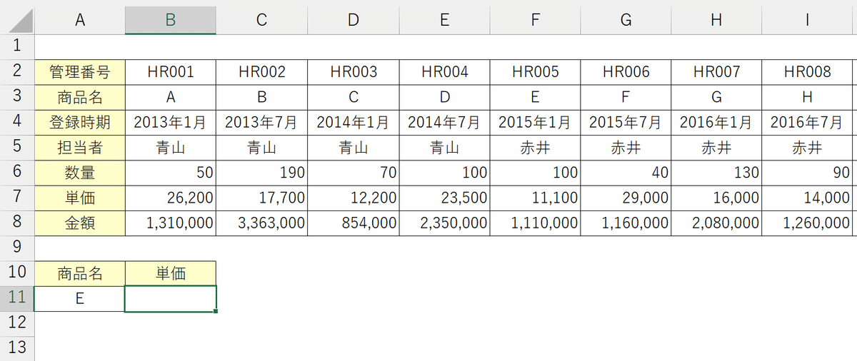The height and width of the screenshot is (361, 857).
Task: Select cell containing HR007
Action: [x=716, y=71]
